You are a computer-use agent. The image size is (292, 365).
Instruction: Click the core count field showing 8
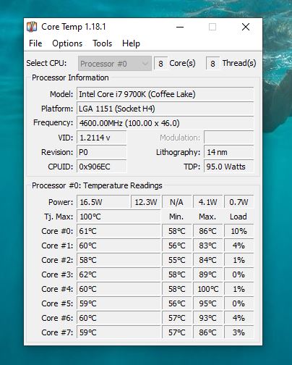[160, 64]
